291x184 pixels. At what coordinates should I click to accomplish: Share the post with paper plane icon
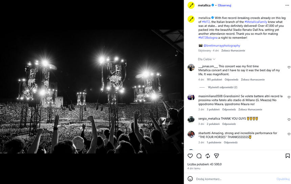tap(217, 156)
